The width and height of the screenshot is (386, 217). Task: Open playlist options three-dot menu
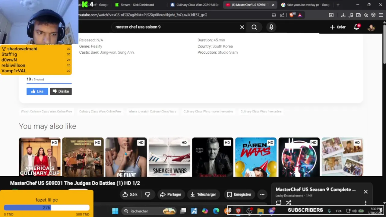[365, 203]
